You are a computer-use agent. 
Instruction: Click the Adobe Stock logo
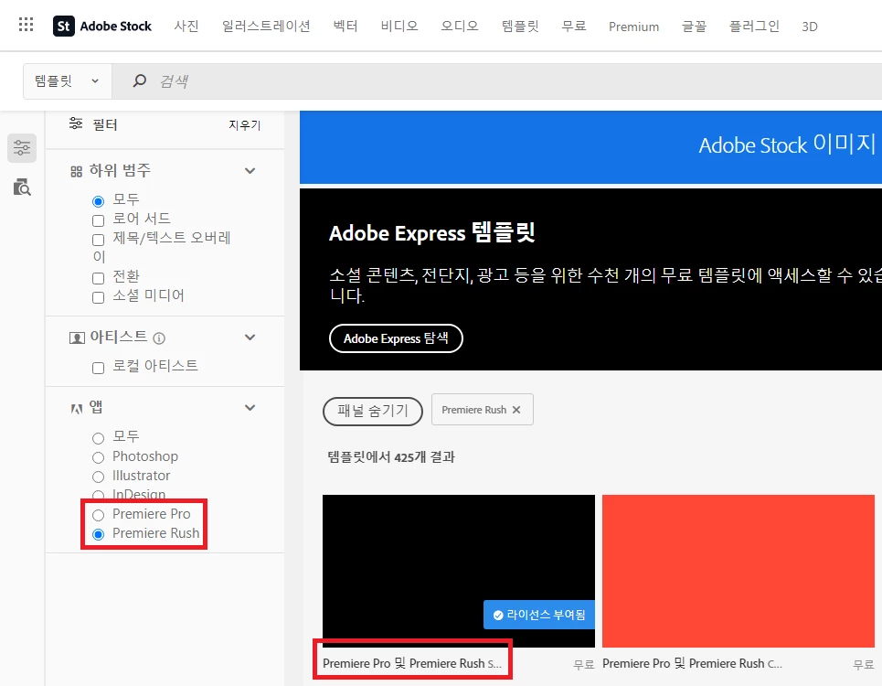point(102,26)
